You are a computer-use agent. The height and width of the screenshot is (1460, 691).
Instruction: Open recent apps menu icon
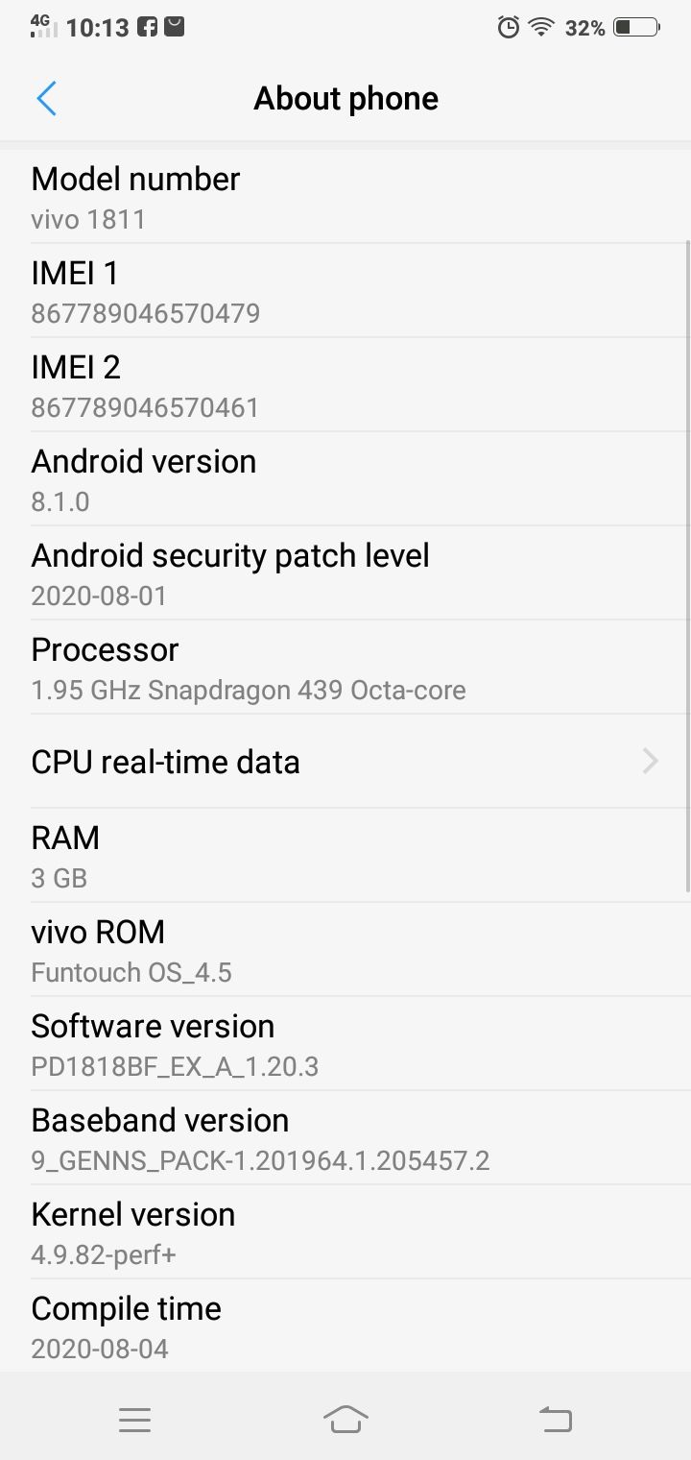[x=134, y=1420]
